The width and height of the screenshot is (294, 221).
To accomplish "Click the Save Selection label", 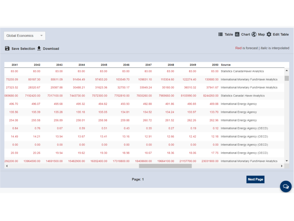I will click(x=23, y=49).
